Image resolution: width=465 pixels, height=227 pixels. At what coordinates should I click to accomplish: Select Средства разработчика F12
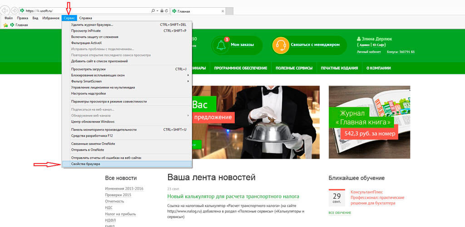pyautogui.click(x=127, y=135)
